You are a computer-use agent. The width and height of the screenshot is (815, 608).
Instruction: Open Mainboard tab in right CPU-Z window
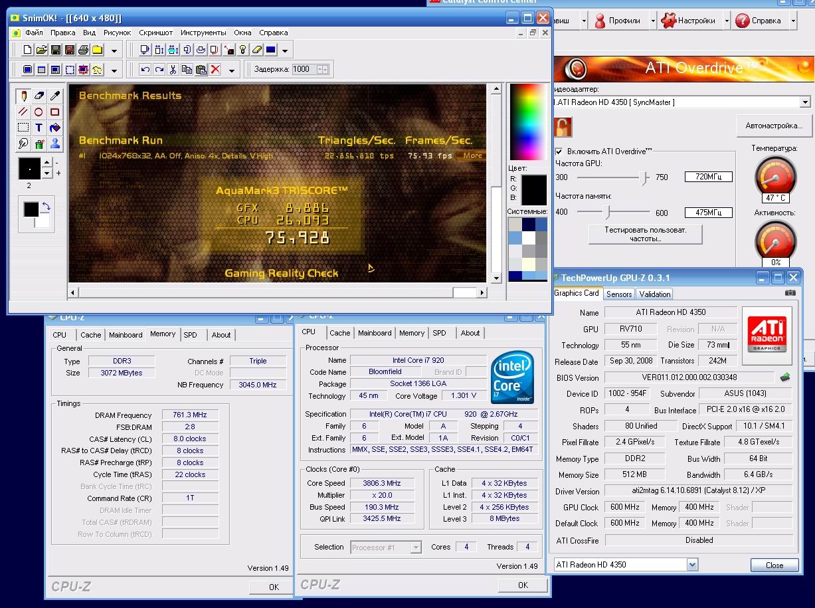coord(374,333)
